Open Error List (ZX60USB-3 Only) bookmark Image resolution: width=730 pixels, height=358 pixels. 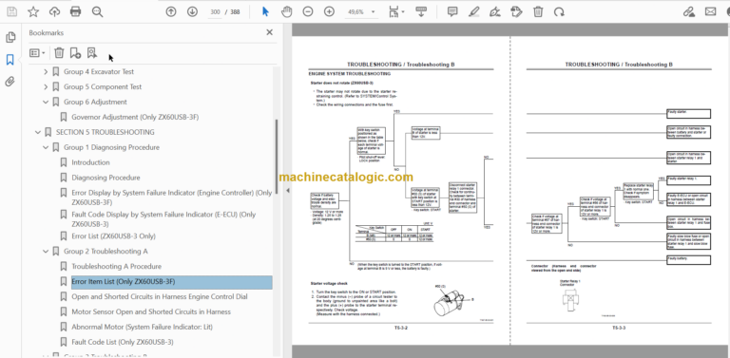(113, 236)
